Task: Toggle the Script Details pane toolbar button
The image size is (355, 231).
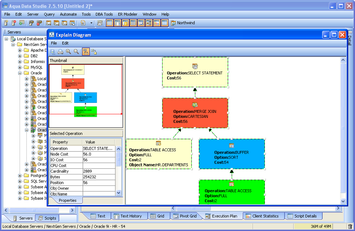Action: 164,23
